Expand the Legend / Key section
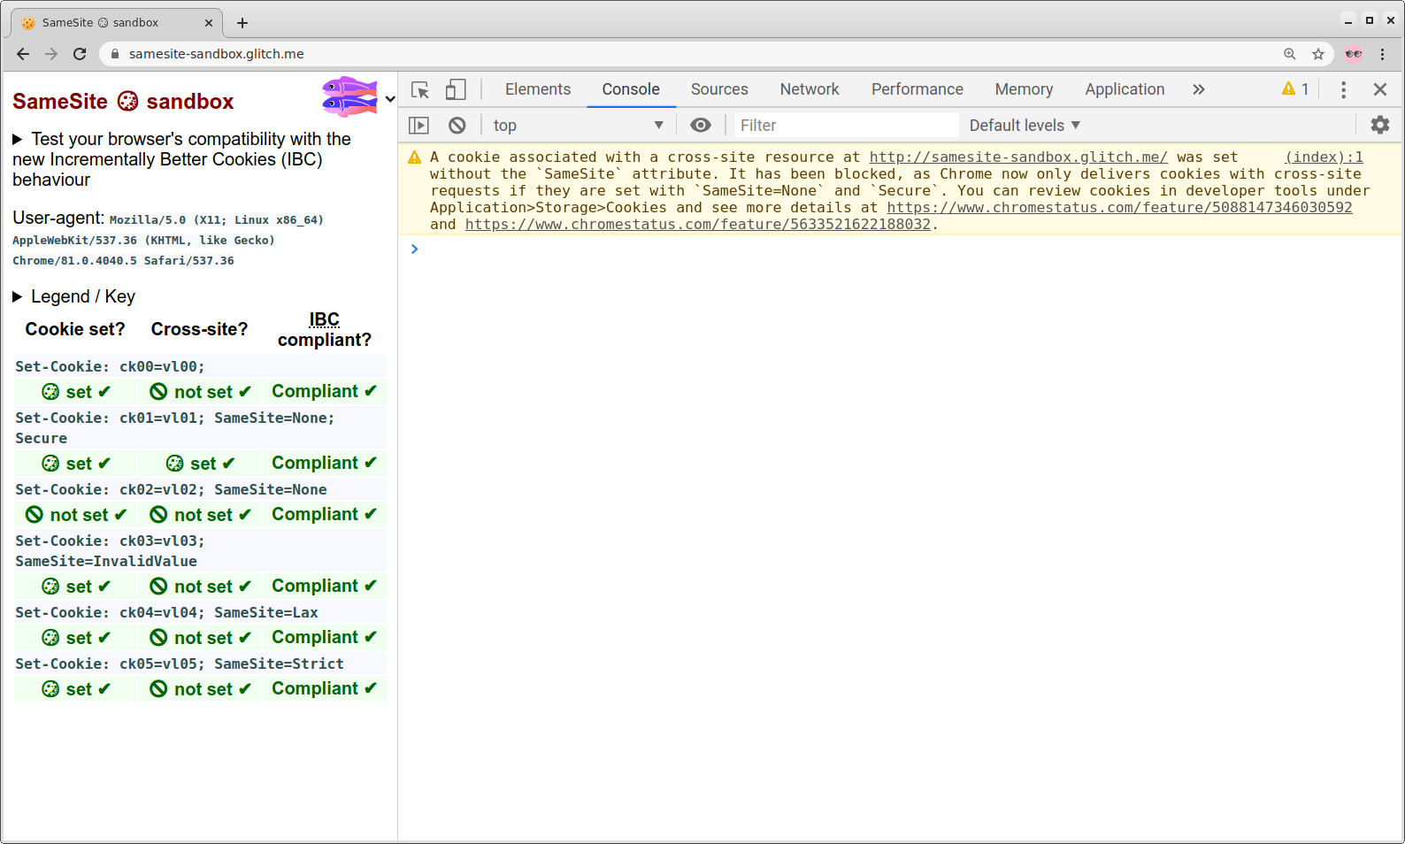This screenshot has width=1405, height=844. [74, 296]
